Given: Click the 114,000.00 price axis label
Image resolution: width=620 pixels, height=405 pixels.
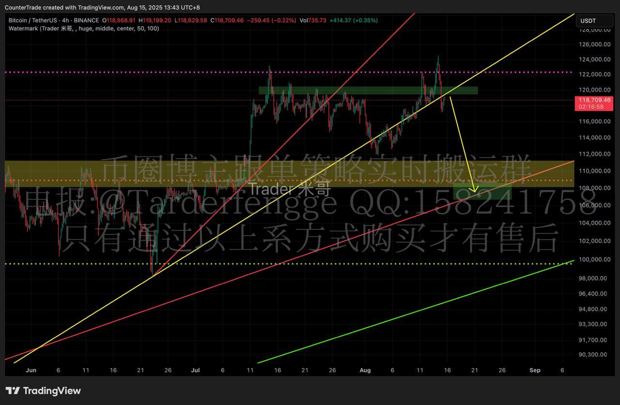Looking at the screenshot, I should coord(595,137).
